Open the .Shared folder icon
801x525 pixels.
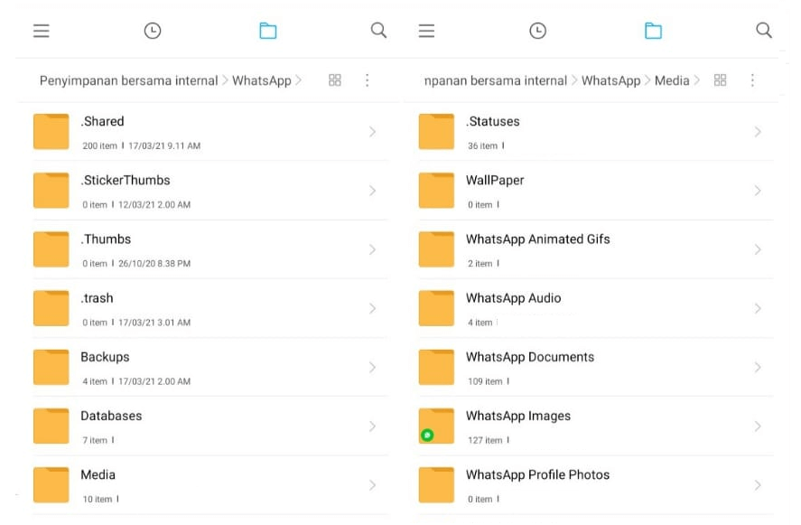coord(51,131)
